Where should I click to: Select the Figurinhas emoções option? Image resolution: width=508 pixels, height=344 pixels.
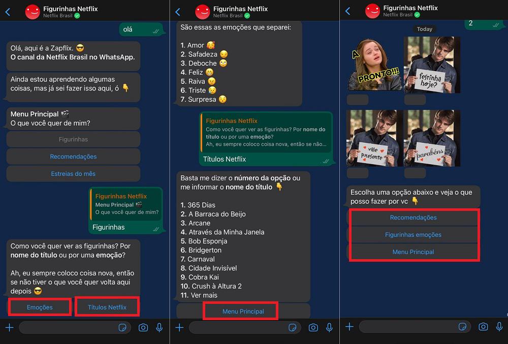click(x=413, y=235)
